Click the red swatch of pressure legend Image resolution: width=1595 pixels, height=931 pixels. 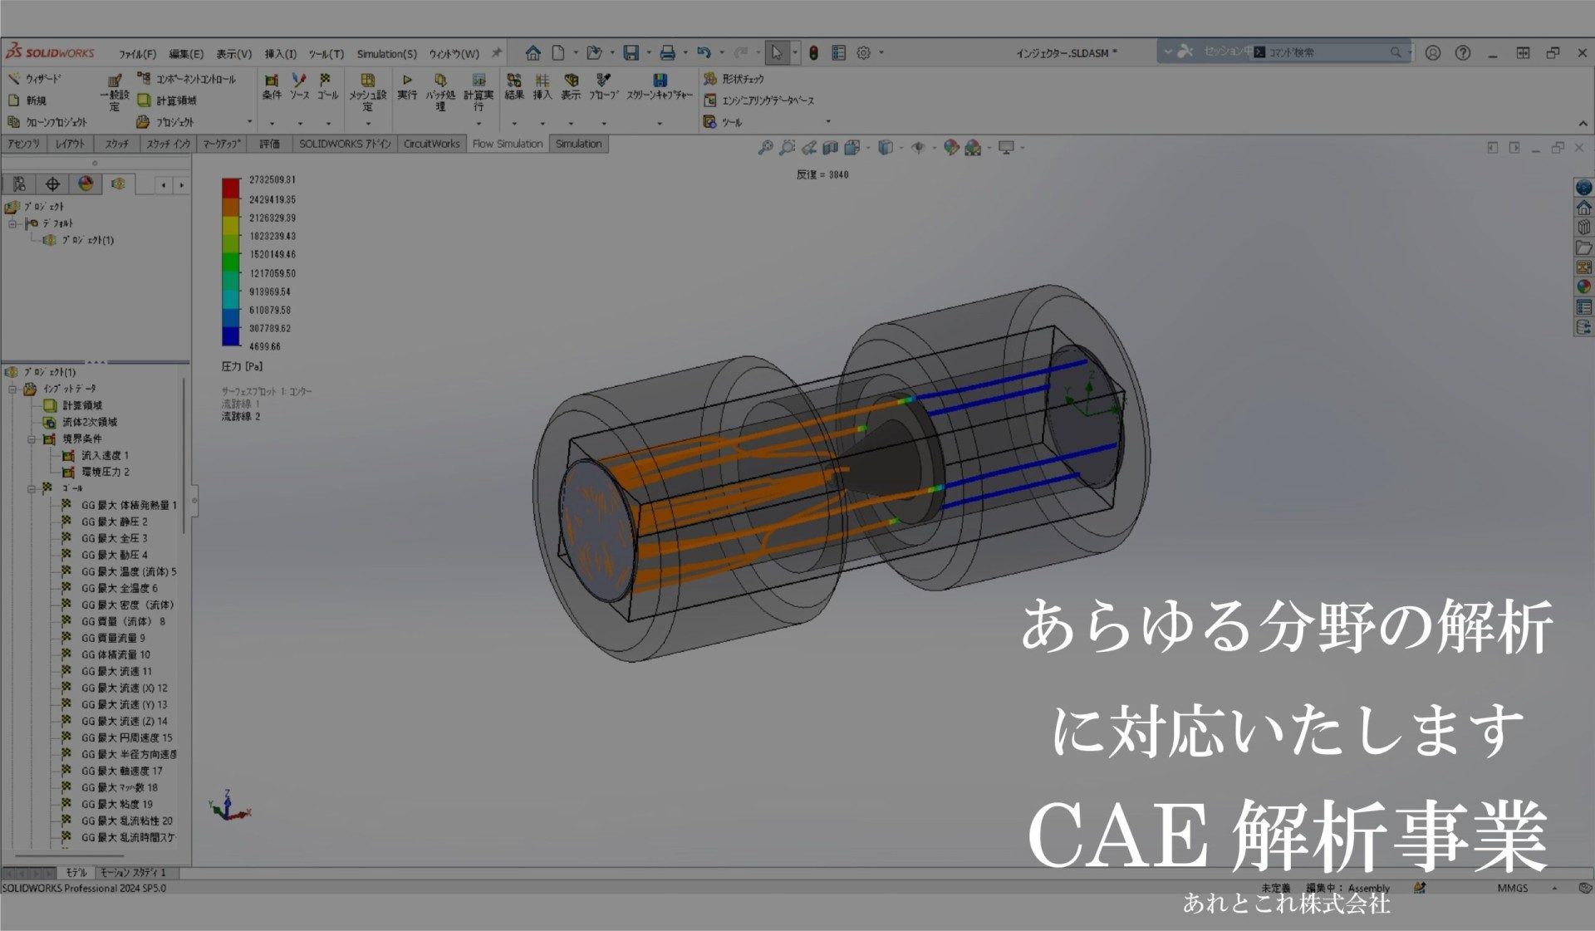(x=231, y=188)
